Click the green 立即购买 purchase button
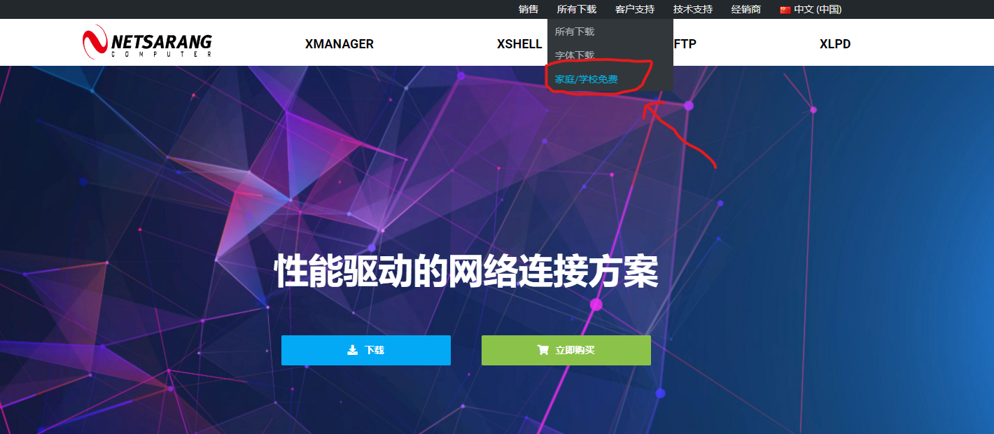The width and height of the screenshot is (994, 434). 565,350
